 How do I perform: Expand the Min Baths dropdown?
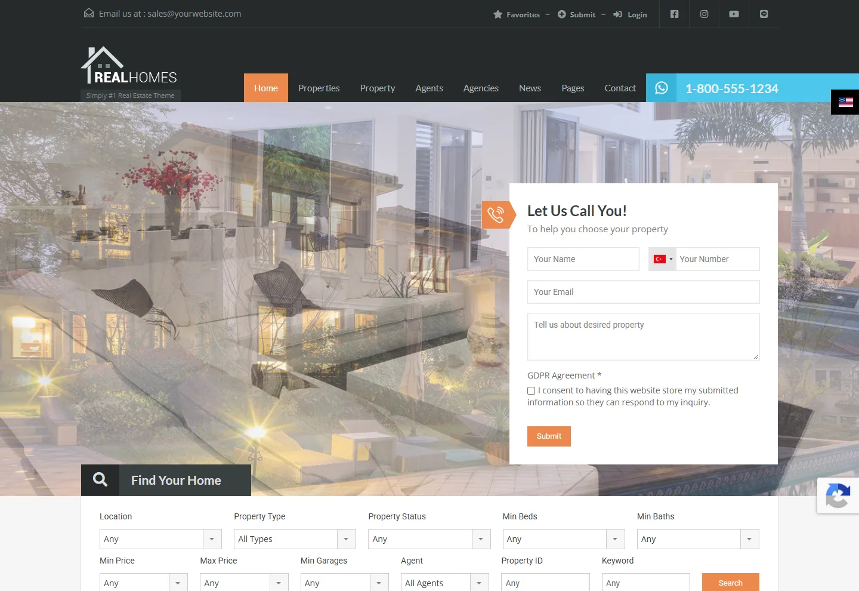coord(698,539)
